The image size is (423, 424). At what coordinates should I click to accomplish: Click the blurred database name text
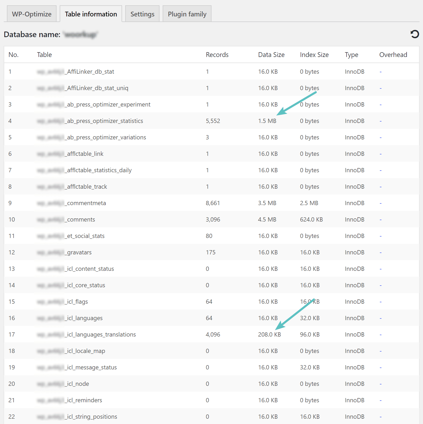[80, 34]
